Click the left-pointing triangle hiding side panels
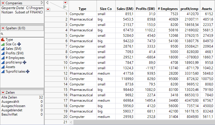Screen dimensions: 215x125 tap(47, 3)
